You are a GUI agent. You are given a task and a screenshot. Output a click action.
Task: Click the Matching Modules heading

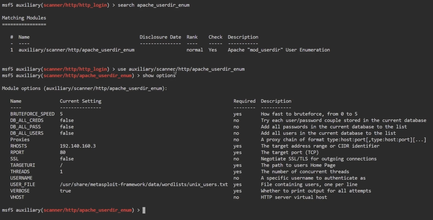tap(24, 18)
